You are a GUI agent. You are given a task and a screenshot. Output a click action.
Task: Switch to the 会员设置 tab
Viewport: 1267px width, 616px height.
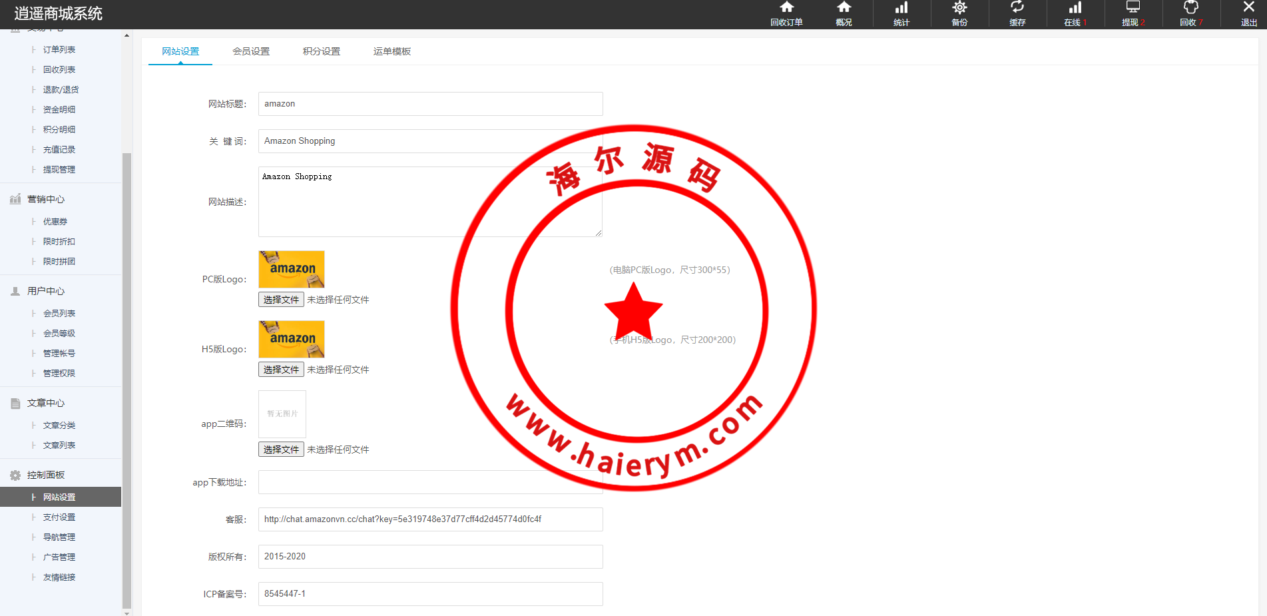click(251, 51)
